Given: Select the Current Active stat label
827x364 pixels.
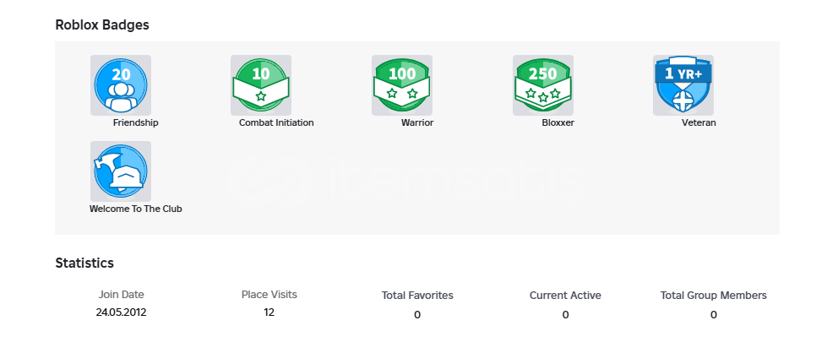Looking at the screenshot, I should tap(565, 296).
